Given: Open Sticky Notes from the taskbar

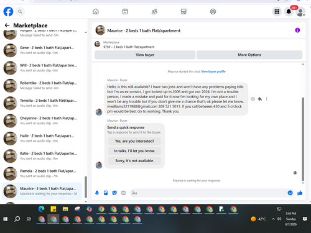Looking at the screenshot, I should [x=53, y=209].
